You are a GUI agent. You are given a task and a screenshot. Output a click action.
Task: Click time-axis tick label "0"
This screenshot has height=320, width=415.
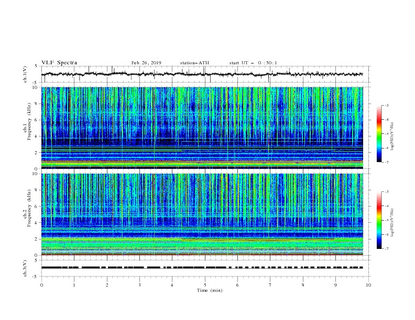(41, 285)
